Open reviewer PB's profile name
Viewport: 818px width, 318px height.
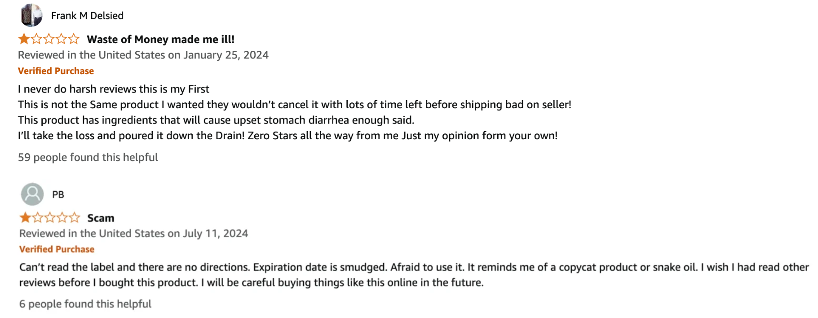click(58, 194)
